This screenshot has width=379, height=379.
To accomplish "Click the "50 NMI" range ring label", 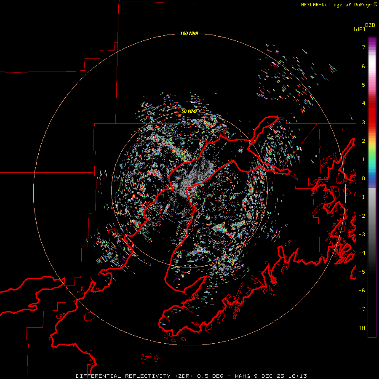I will coord(189,111).
